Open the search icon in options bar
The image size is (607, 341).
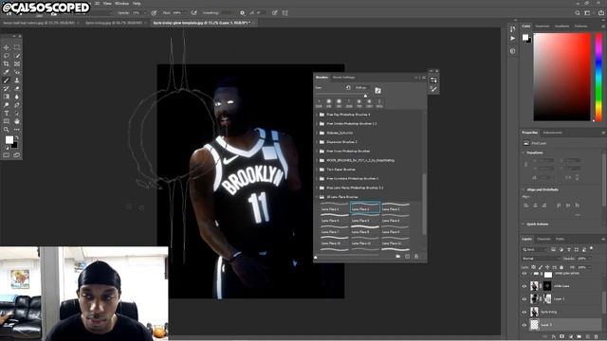coord(578,12)
